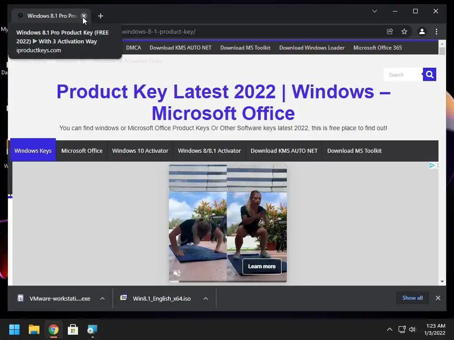
Task: Open the DMCA link in top menu
Action: pos(133,48)
